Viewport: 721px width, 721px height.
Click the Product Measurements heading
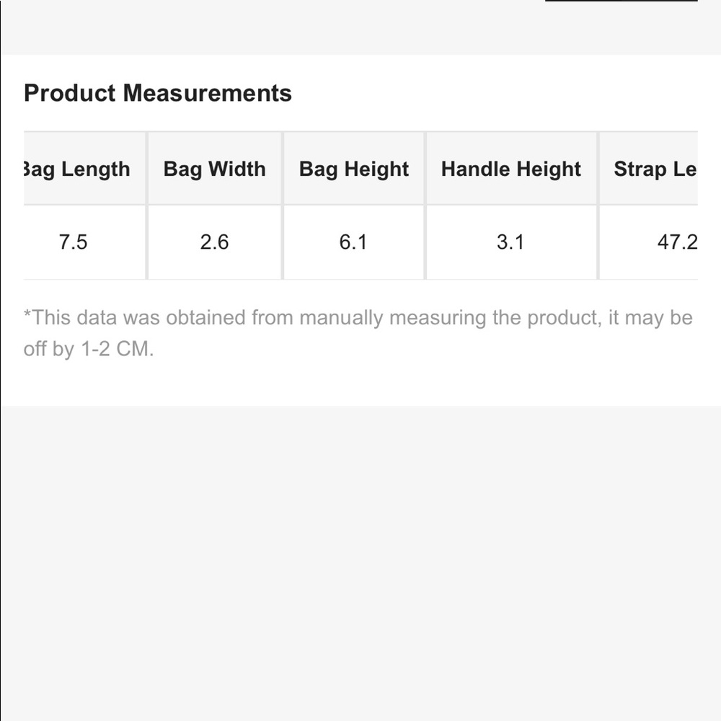click(157, 93)
